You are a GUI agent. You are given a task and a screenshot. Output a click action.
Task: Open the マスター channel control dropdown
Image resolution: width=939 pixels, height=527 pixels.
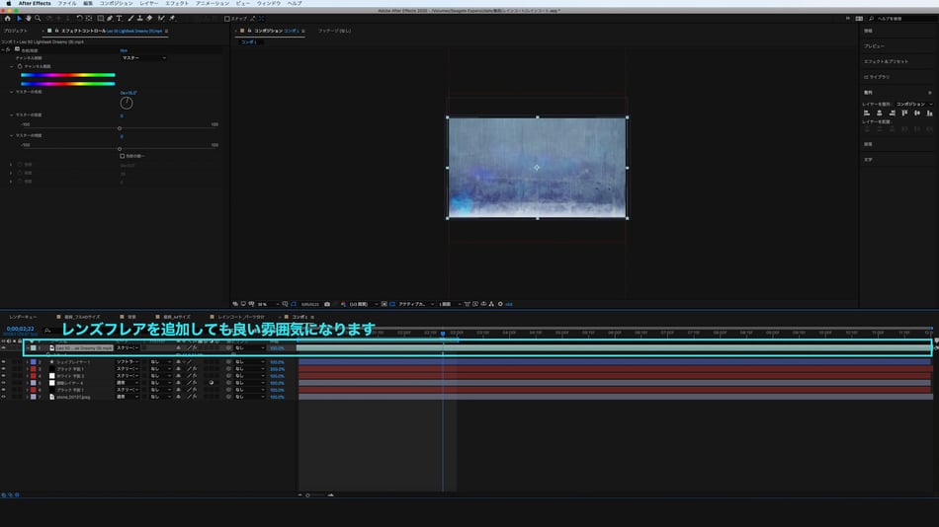pos(141,58)
